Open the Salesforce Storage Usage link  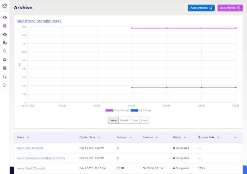click(39, 21)
